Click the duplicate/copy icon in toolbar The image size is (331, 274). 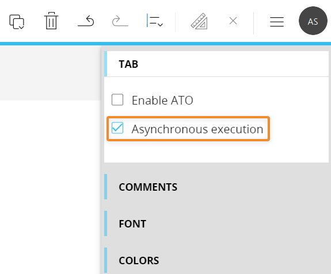(x=17, y=21)
